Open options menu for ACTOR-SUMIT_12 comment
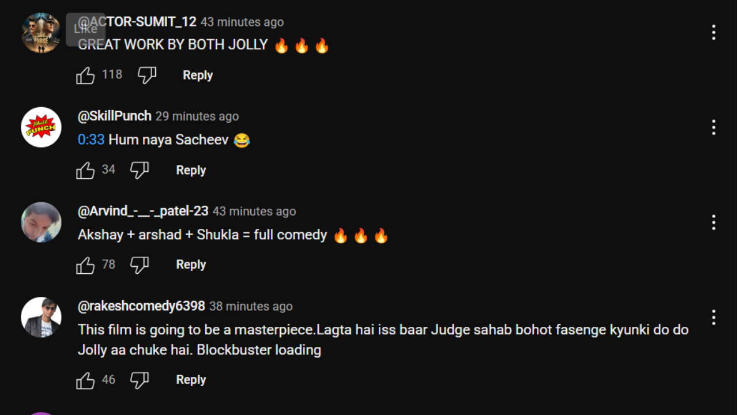The image size is (738, 415). coord(714,32)
